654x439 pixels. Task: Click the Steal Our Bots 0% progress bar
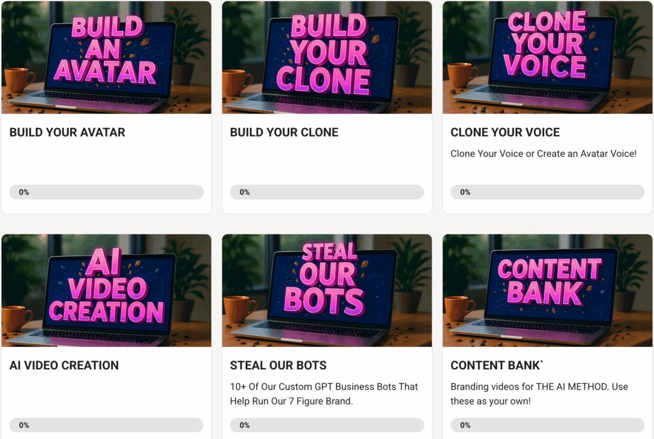[x=327, y=425]
